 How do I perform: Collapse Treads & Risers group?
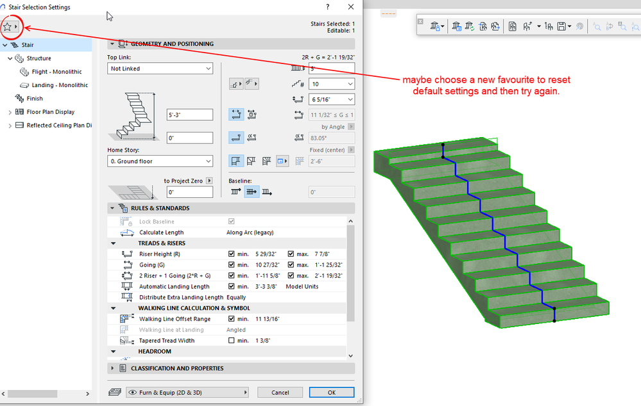coord(113,243)
